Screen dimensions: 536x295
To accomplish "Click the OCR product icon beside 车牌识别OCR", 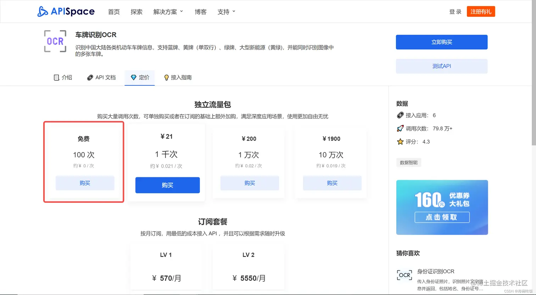I will coord(55,41).
